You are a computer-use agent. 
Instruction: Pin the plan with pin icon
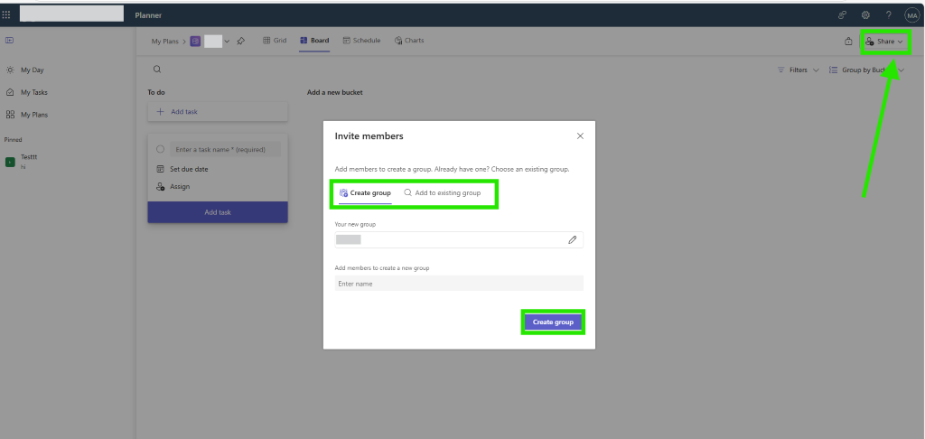tap(240, 42)
